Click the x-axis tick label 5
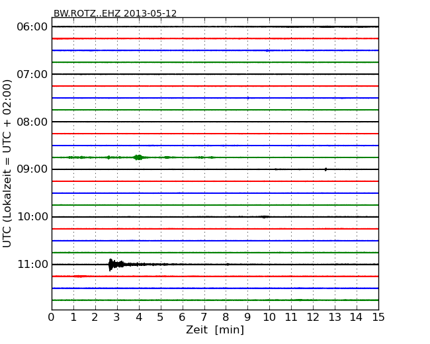 [161, 318]
